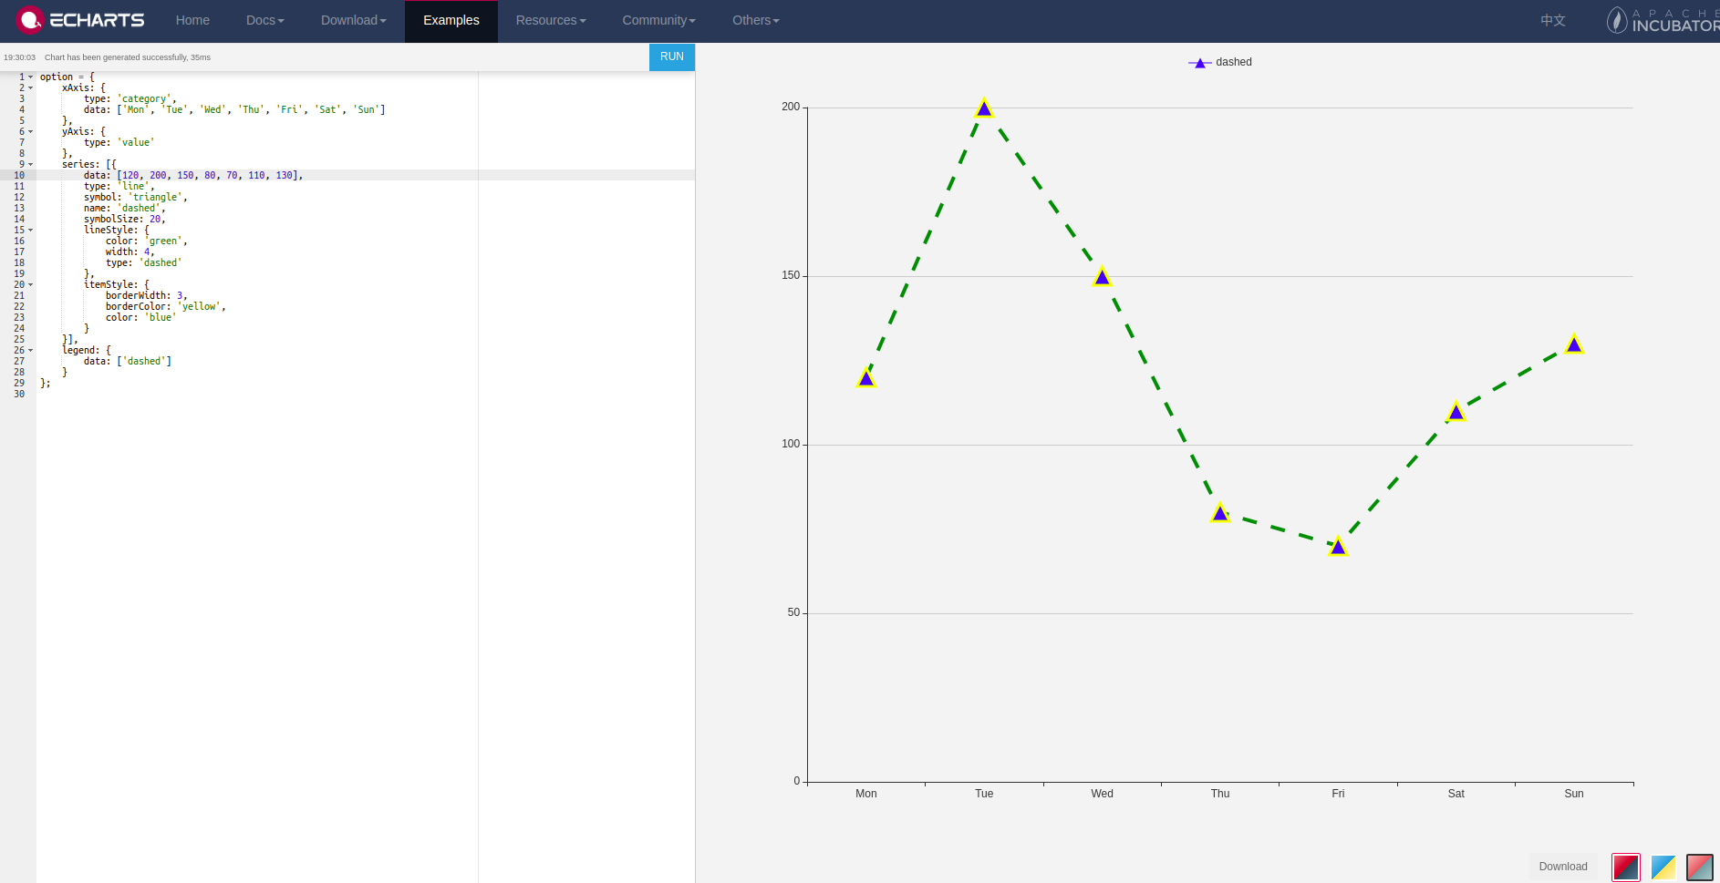Switch to the Examples tab
This screenshot has width=1720, height=883.
[x=451, y=19]
